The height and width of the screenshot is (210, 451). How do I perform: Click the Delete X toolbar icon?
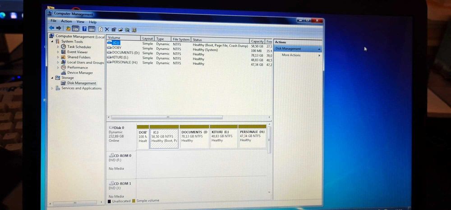(x=107, y=29)
